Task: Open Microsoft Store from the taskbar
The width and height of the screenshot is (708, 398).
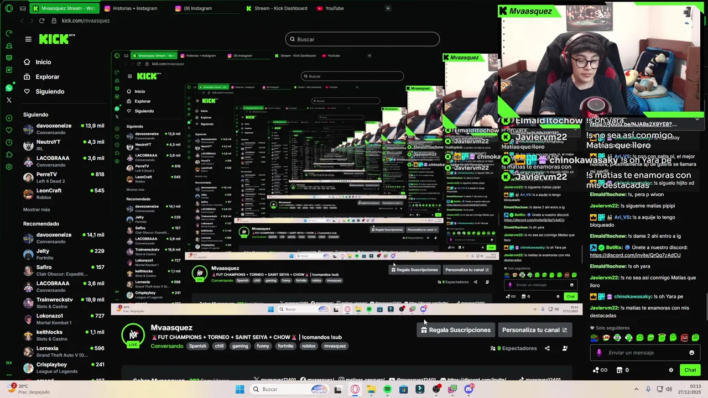Action: click(x=404, y=389)
